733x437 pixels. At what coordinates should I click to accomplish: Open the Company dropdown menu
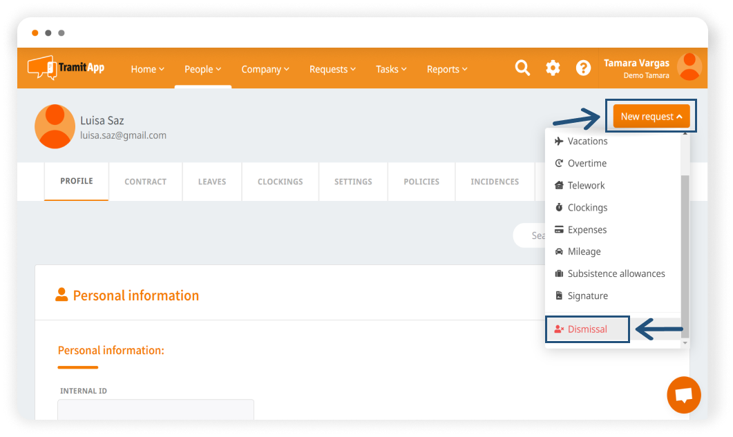pos(265,69)
